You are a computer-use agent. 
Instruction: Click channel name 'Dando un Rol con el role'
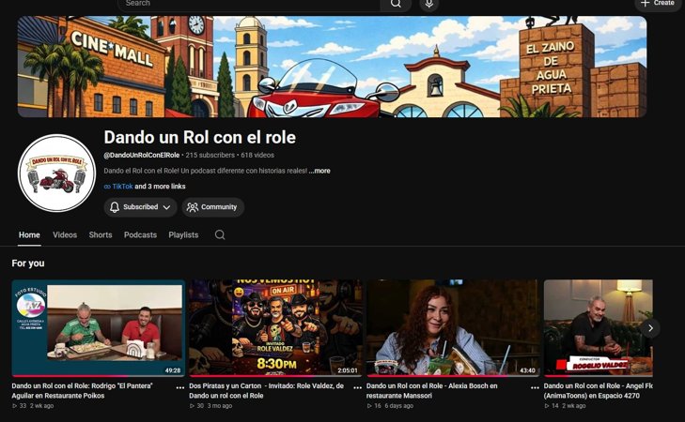click(199, 137)
